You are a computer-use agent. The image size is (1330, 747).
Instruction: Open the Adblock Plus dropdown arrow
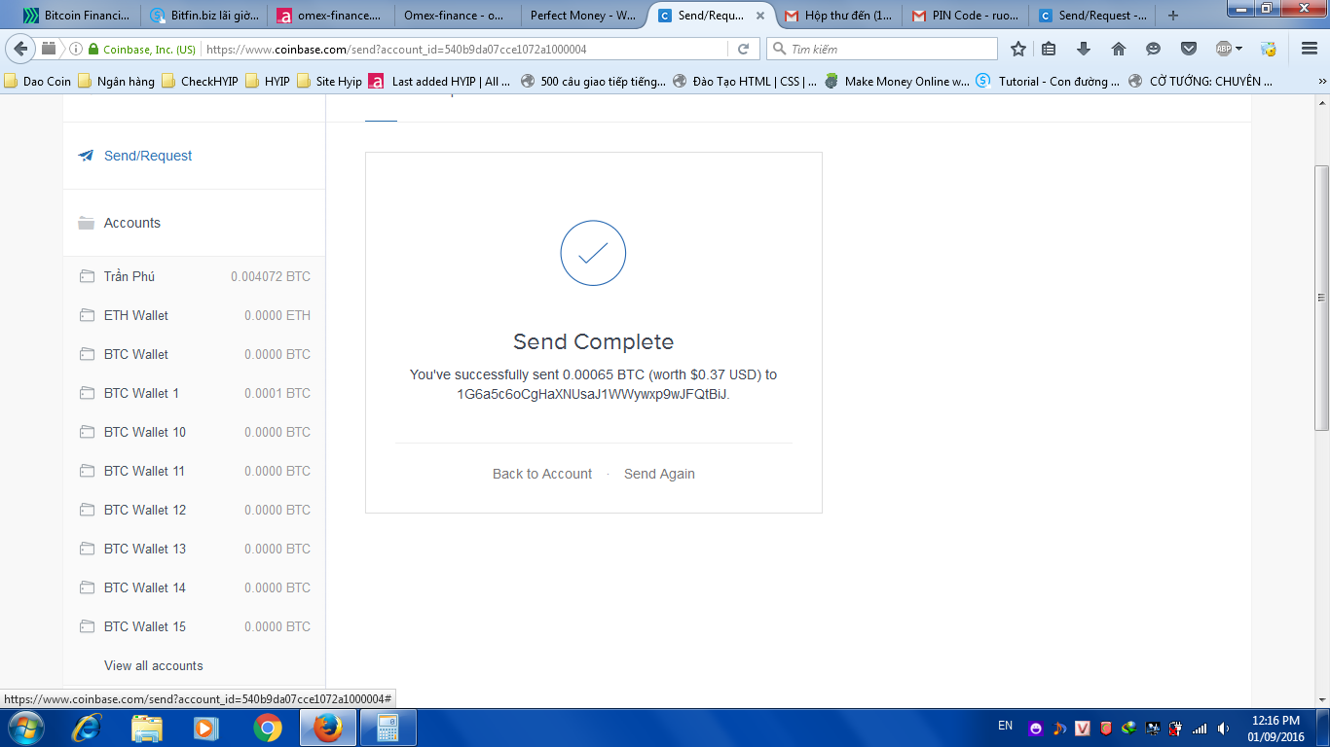pyautogui.click(x=1238, y=49)
